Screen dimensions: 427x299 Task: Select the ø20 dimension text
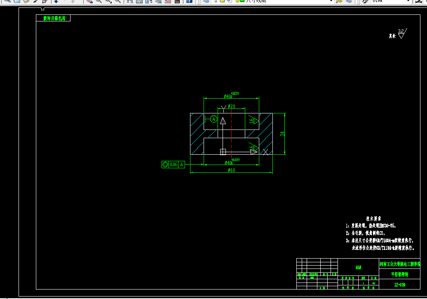pyautogui.click(x=232, y=106)
